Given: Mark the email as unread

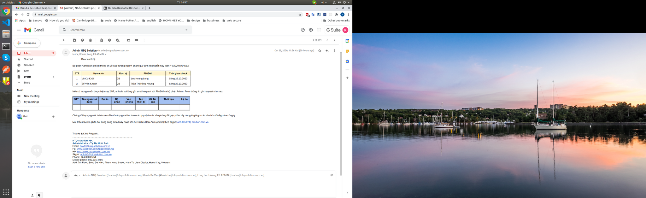Looking at the screenshot, I should [x=101, y=40].
